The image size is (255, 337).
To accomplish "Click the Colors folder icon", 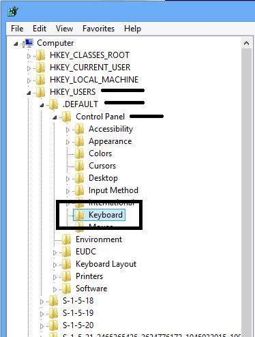I will [79, 153].
